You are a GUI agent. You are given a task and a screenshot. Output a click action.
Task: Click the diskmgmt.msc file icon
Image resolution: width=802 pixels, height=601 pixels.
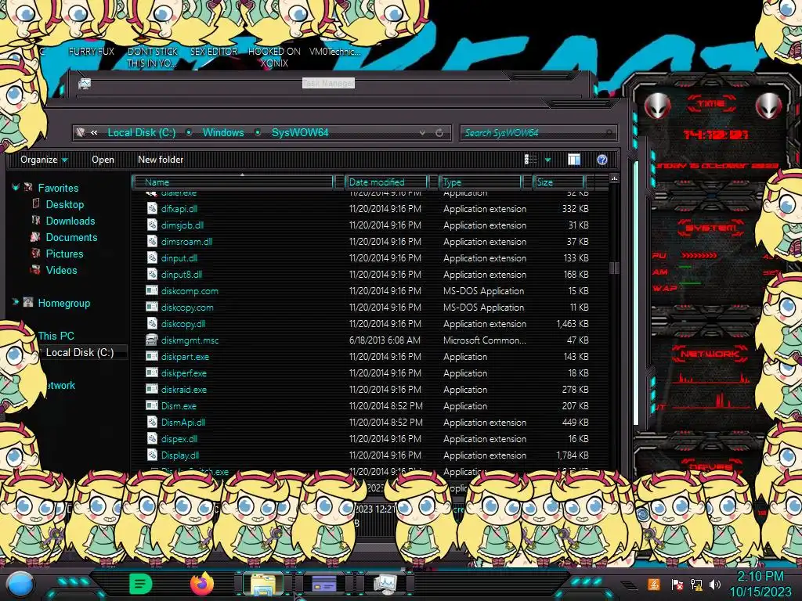point(152,340)
